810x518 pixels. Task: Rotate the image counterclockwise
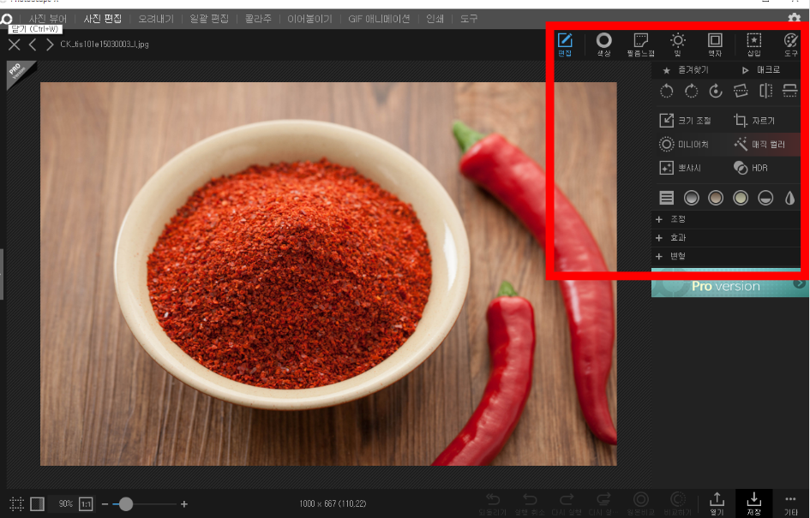tap(666, 92)
